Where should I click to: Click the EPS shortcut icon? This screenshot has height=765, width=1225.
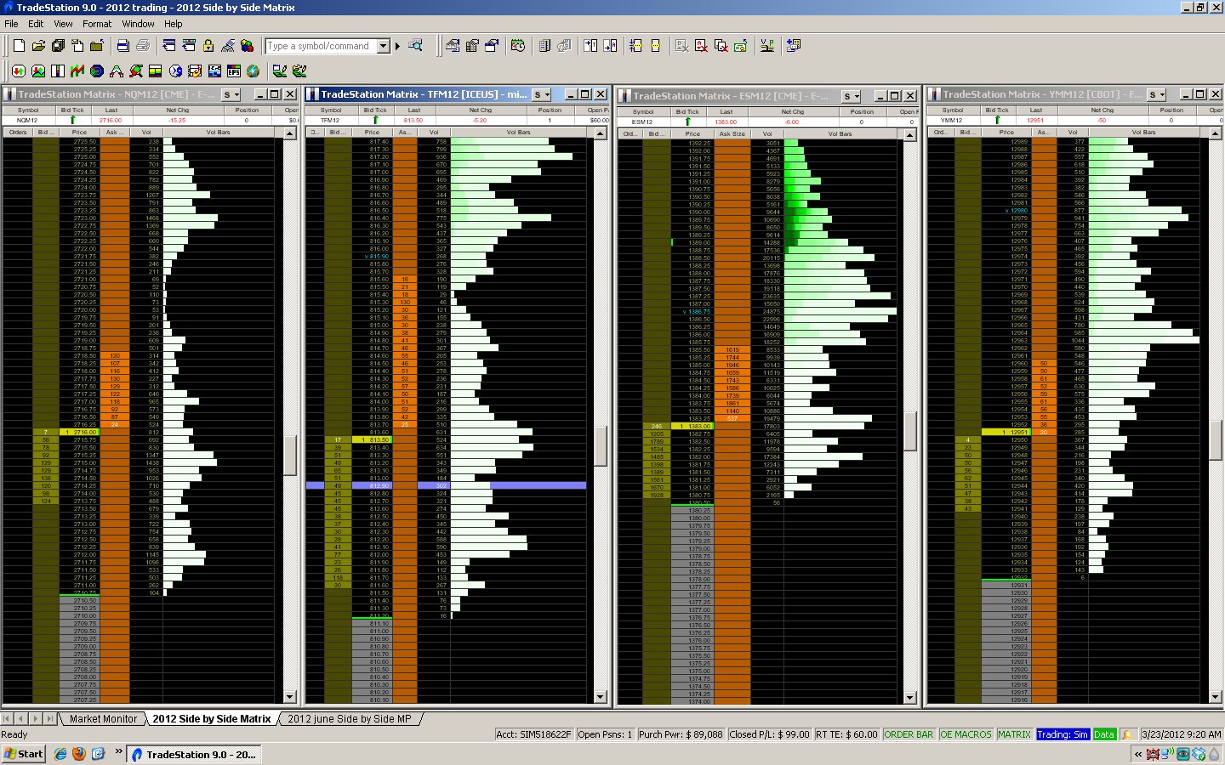point(234,71)
